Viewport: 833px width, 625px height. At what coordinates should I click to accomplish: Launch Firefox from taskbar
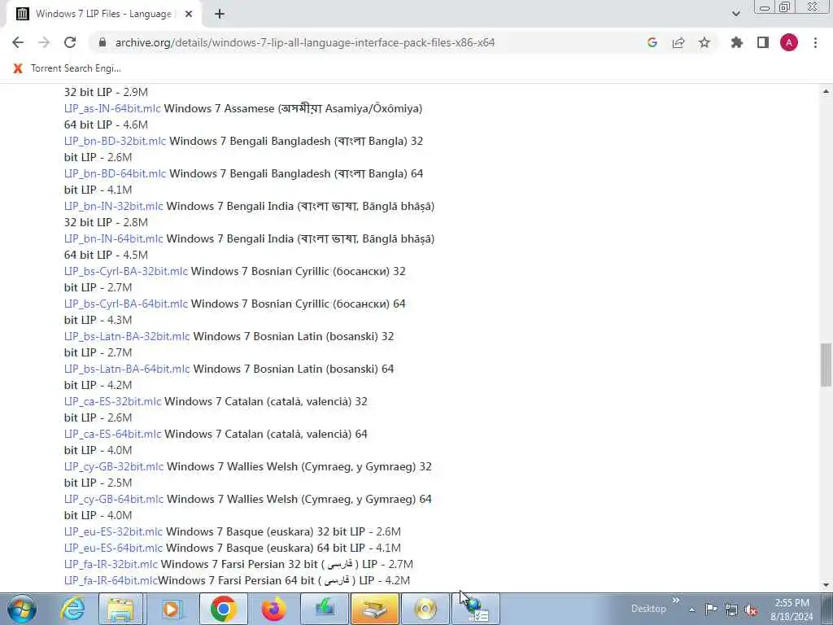[273, 609]
